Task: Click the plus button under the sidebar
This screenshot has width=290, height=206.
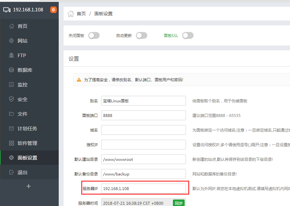Action: pos(29,186)
